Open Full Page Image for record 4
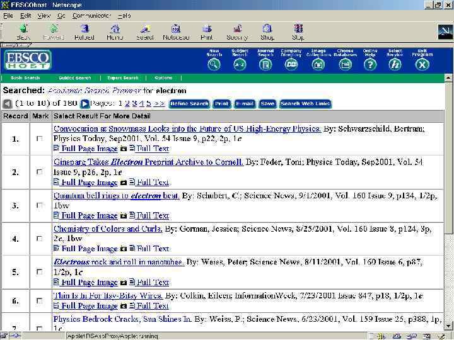454x340 pixels. (x=90, y=249)
